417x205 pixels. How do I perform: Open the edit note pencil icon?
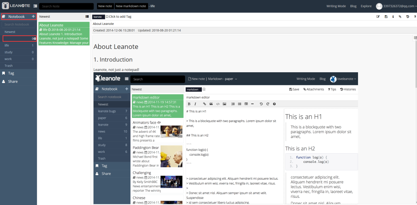pyautogui.click(x=378, y=16)
